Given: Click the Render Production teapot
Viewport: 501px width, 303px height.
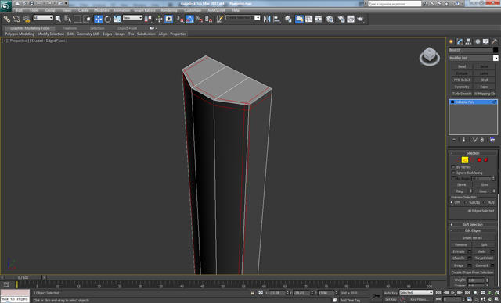Looking at the screenshot, I should click(360, 19).
